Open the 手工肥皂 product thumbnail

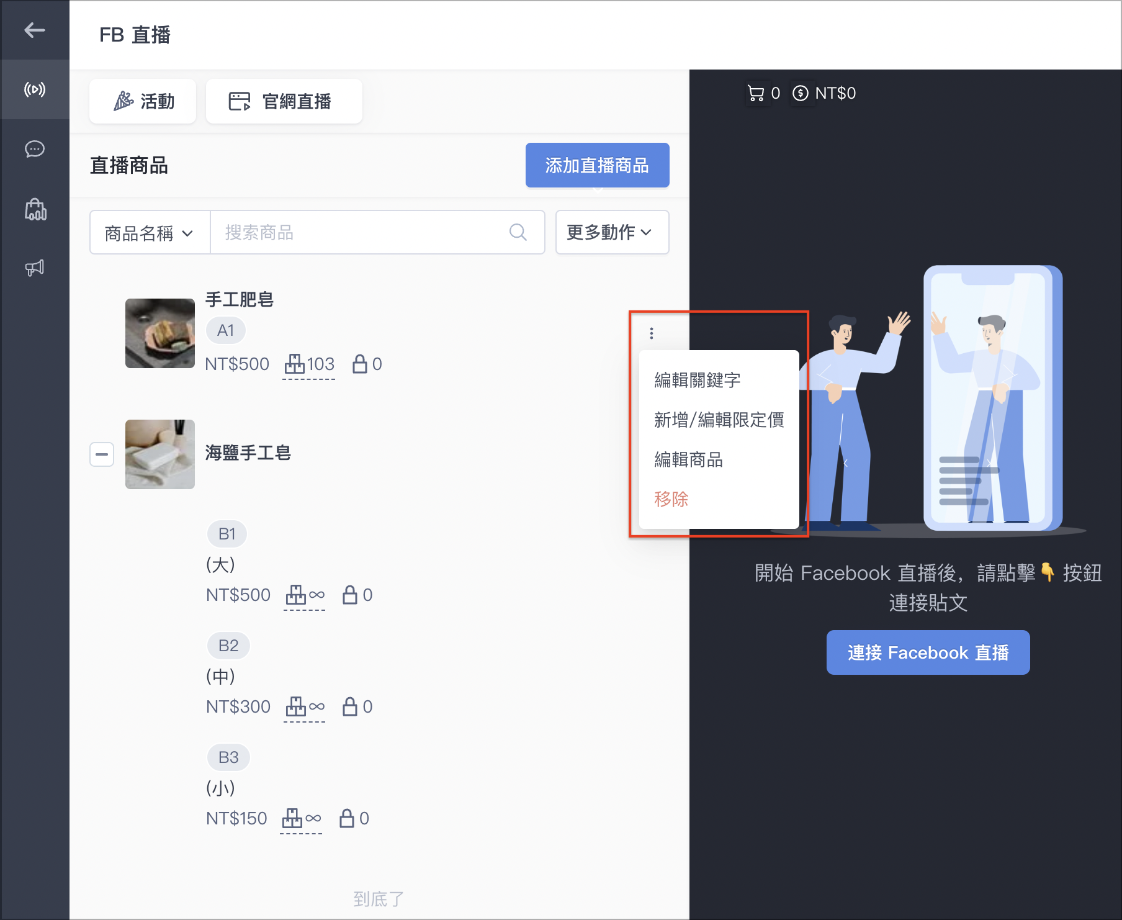pos(160,333)
